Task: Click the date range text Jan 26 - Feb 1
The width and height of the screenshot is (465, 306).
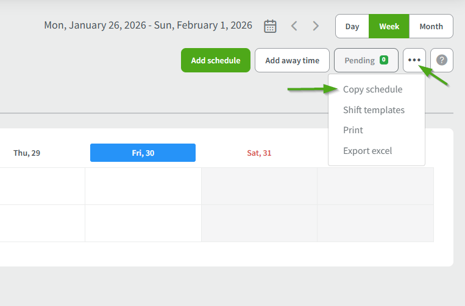Action: pos(148,26)
